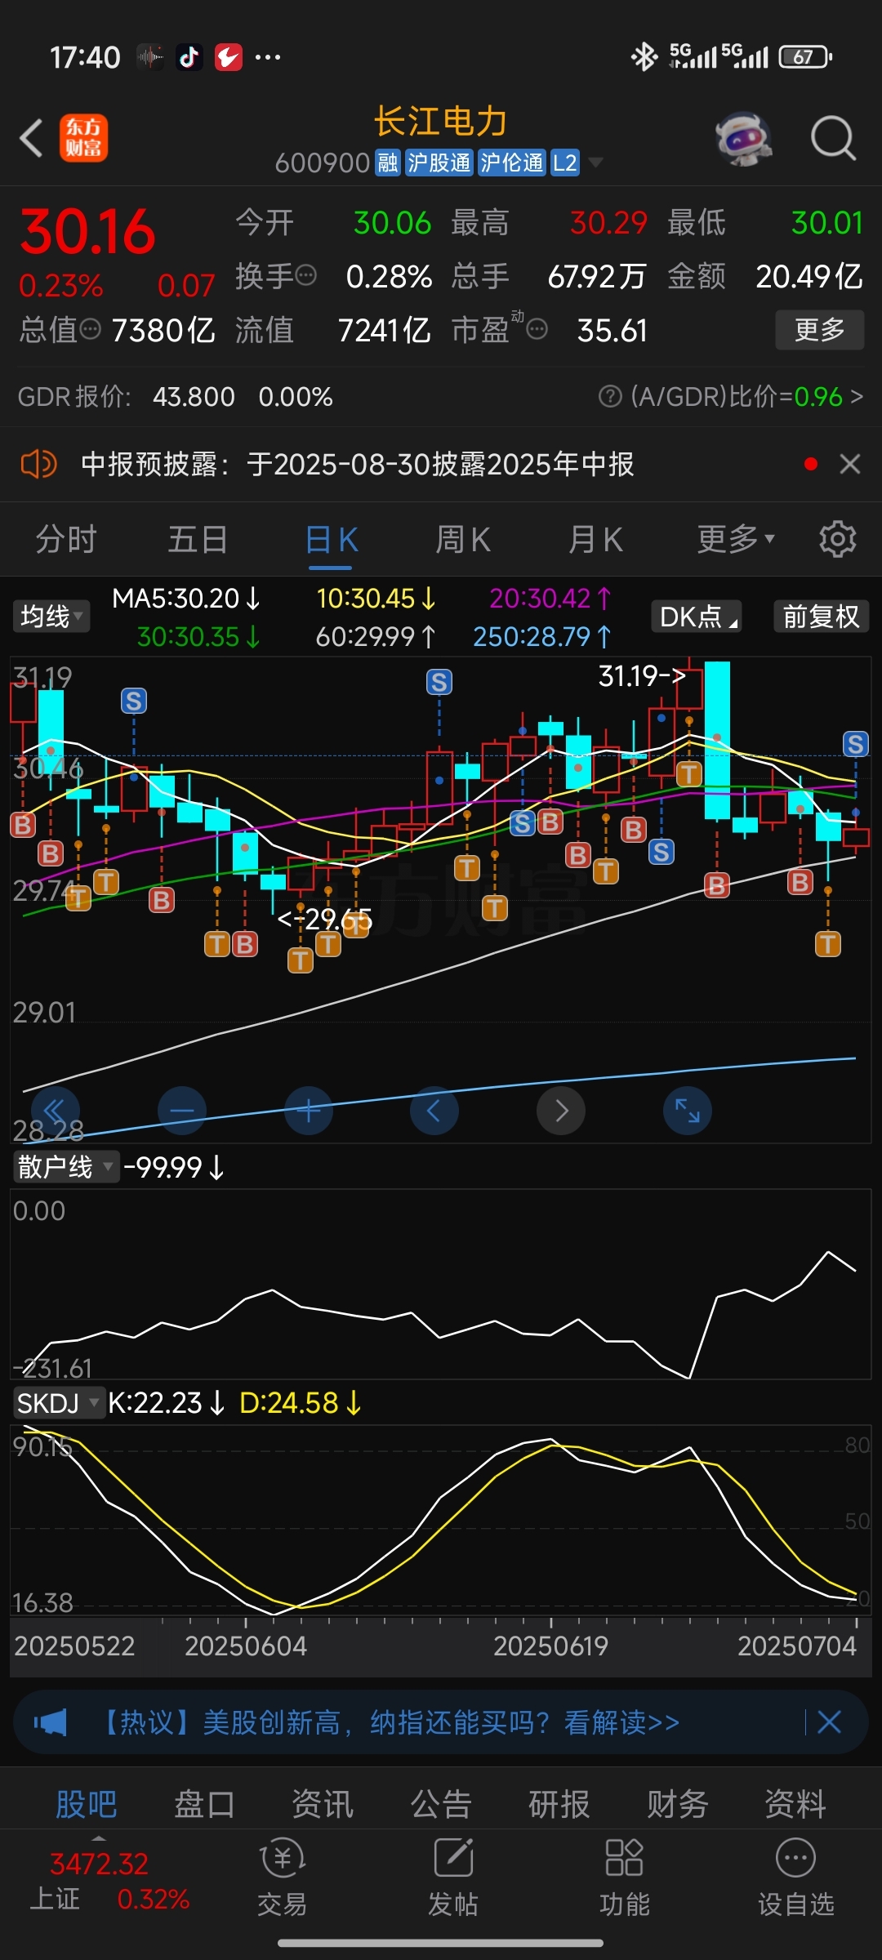882x1960 pixels.
Task: Expand chart to fullscreen
Action: pos(688,1111)
